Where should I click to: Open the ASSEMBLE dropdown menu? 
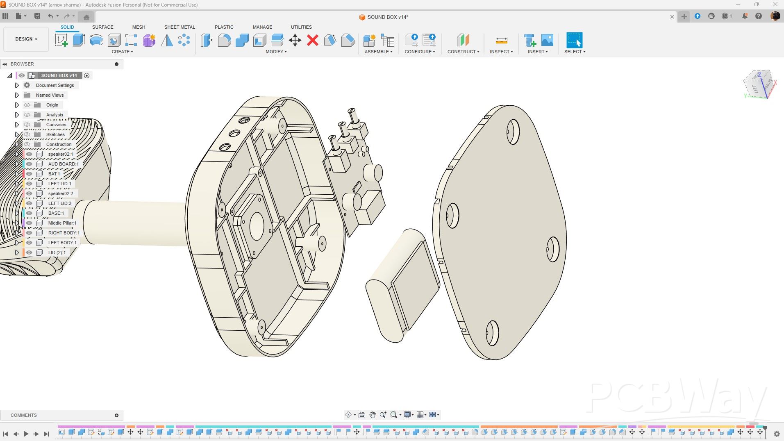pyautogui.click(x=378, y=52)
